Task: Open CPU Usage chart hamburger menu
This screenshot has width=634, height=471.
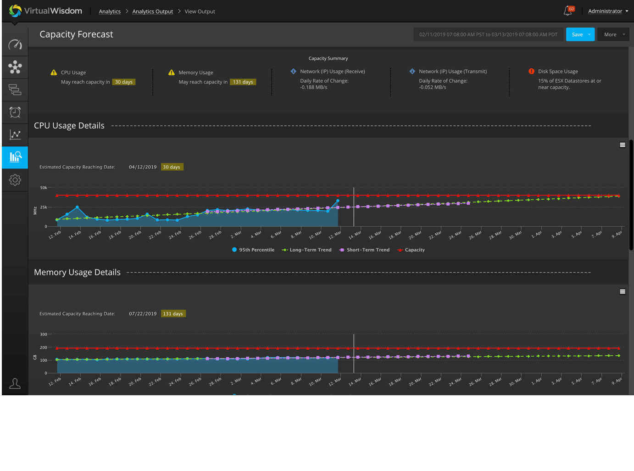Action: click(x=623, y=145)
